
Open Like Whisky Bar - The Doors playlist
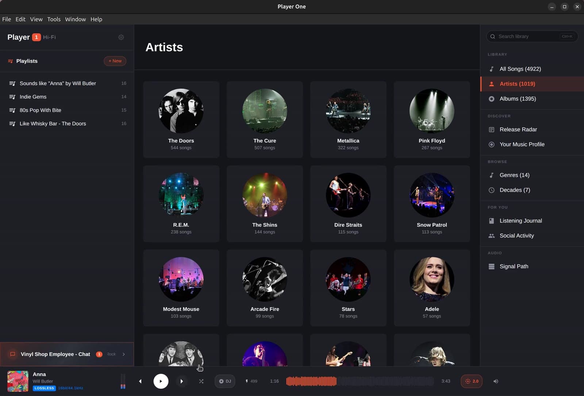pyautogui.click(x=67, y=124)
